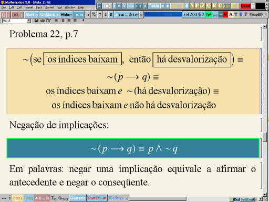Click the align right icon

pyautogui.click(x=69, y=21)
